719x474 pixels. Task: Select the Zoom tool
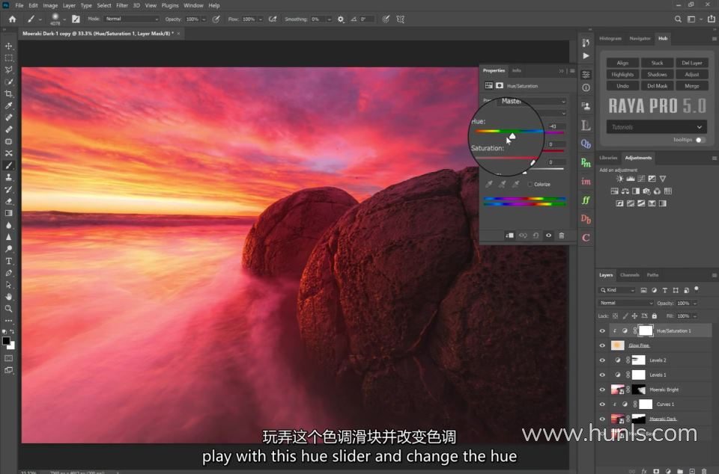coord(9,309)
